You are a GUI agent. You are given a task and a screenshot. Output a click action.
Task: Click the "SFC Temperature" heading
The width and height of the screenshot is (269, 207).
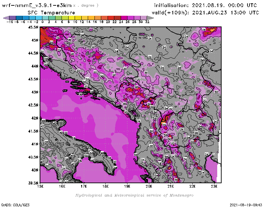click(51, 13)
